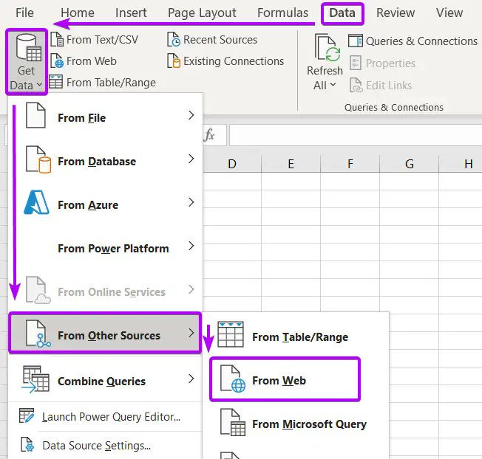This screenshot has height=459, width=482.
Task: Click the Azure logo icon
Action: click(36, 202)
